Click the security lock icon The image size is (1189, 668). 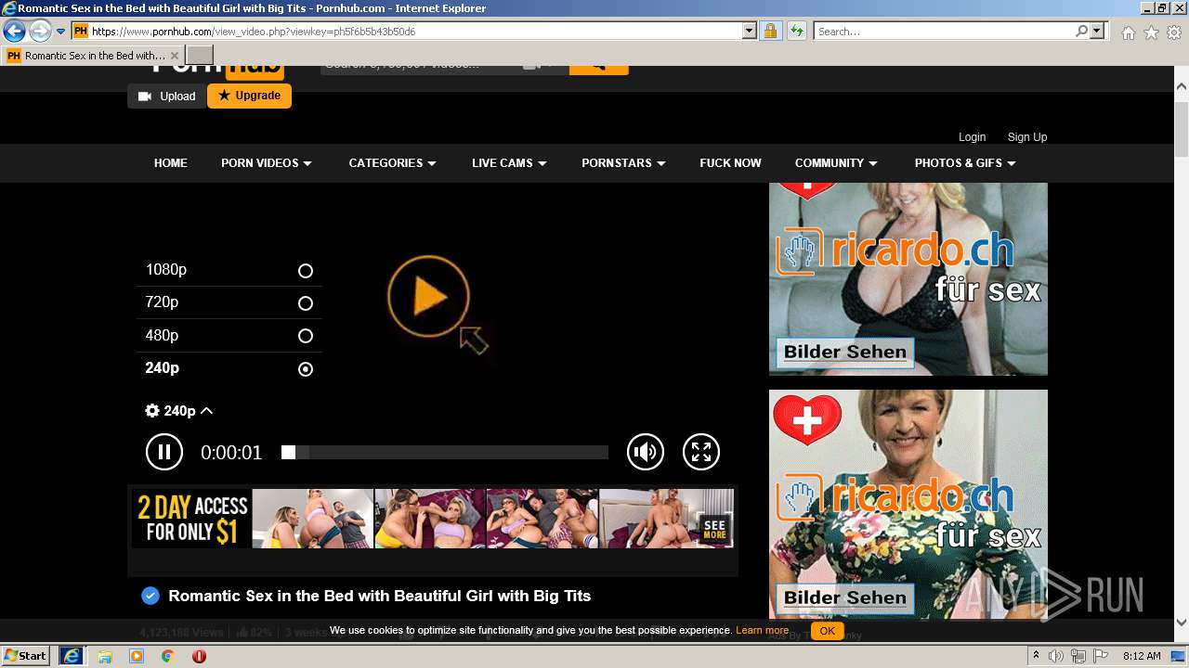(770, 32)
